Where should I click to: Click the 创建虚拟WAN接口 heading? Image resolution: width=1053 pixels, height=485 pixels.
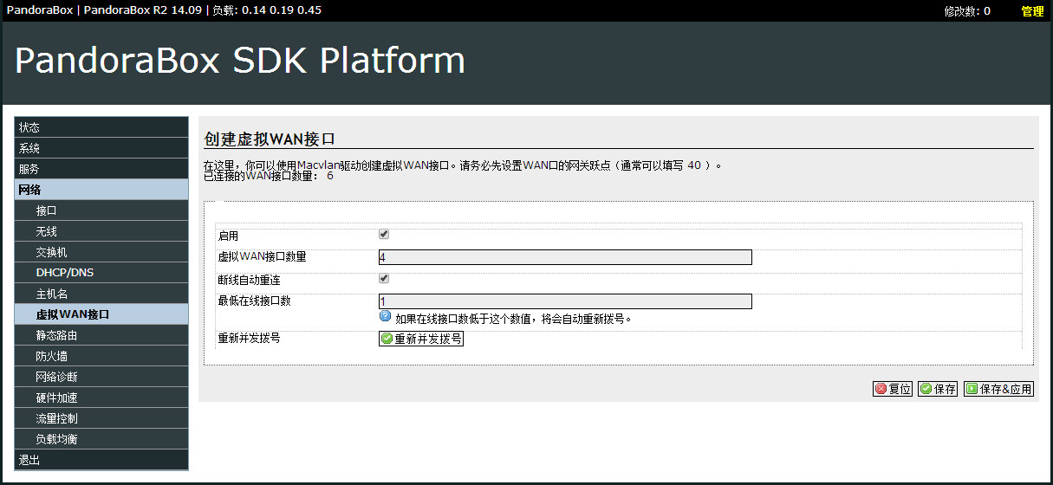click(x=270, y=139)
